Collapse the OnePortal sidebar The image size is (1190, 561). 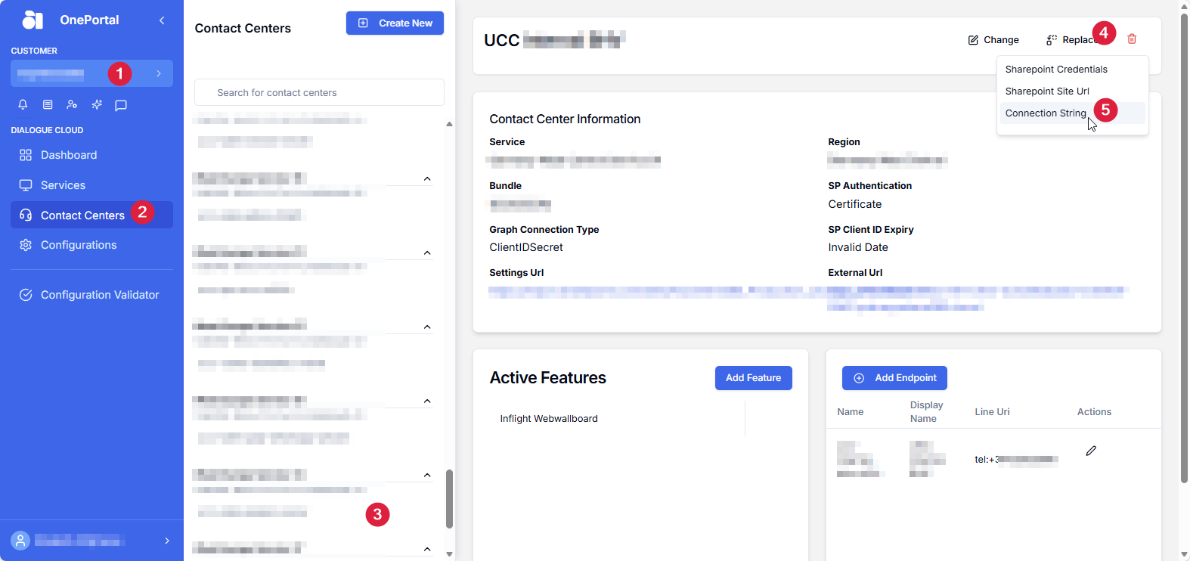pos(162,20)
